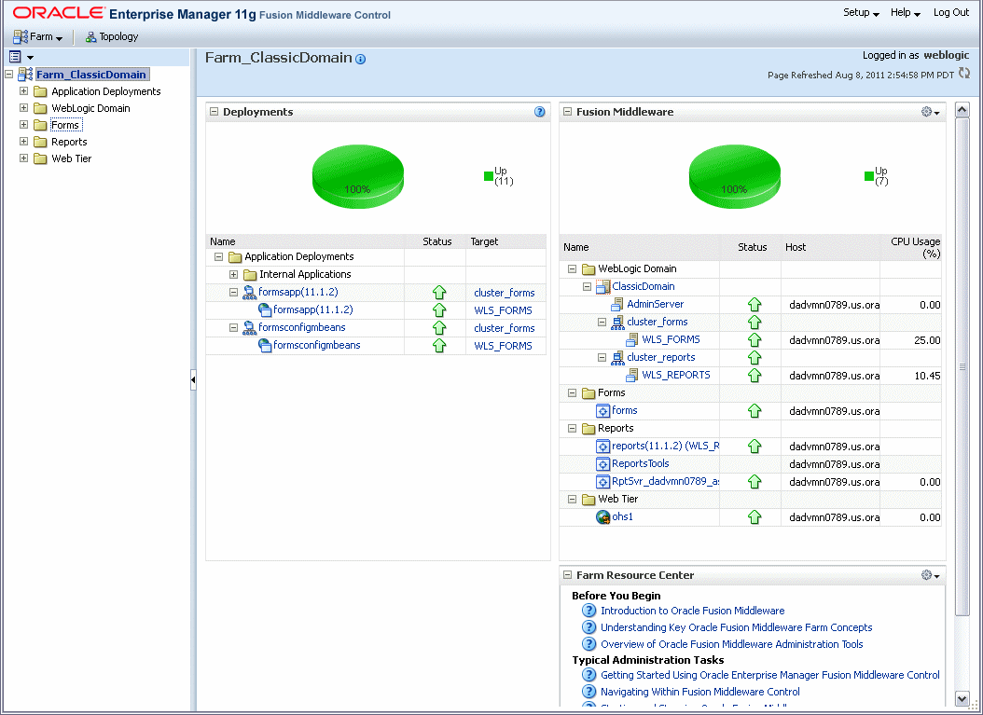Image resolution: width=983 pixels, height=715 pixels.
Task: Open formsapp(11.1.2) on WLS_FORMS link
Action: (x=312, y=309)
